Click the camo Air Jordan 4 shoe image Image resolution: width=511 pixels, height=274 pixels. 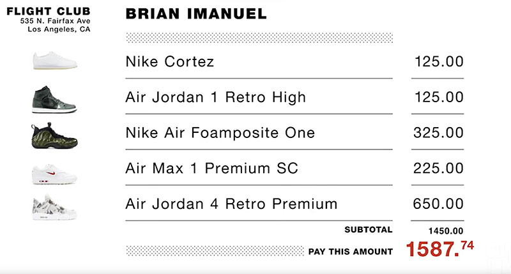pyautogui.click(x=55, y=207)
